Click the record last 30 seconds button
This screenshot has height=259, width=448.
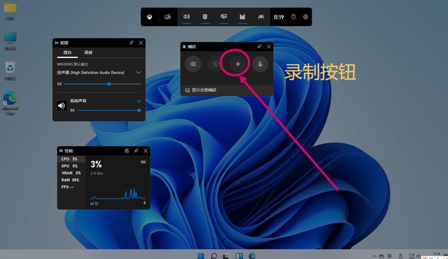click(x=215, y=64)
